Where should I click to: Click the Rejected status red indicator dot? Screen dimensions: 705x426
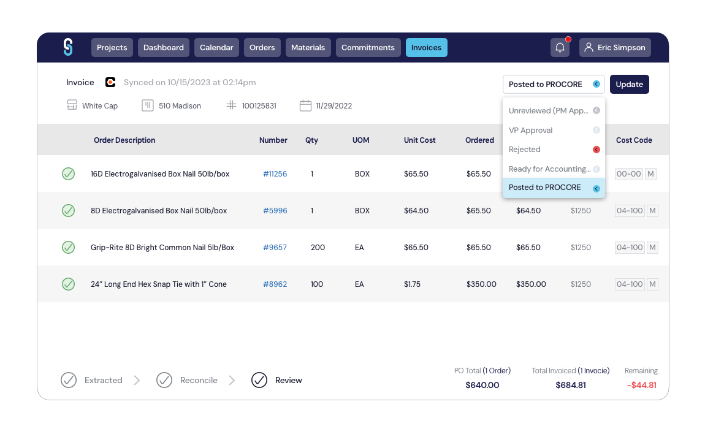(x=595, y=149)
